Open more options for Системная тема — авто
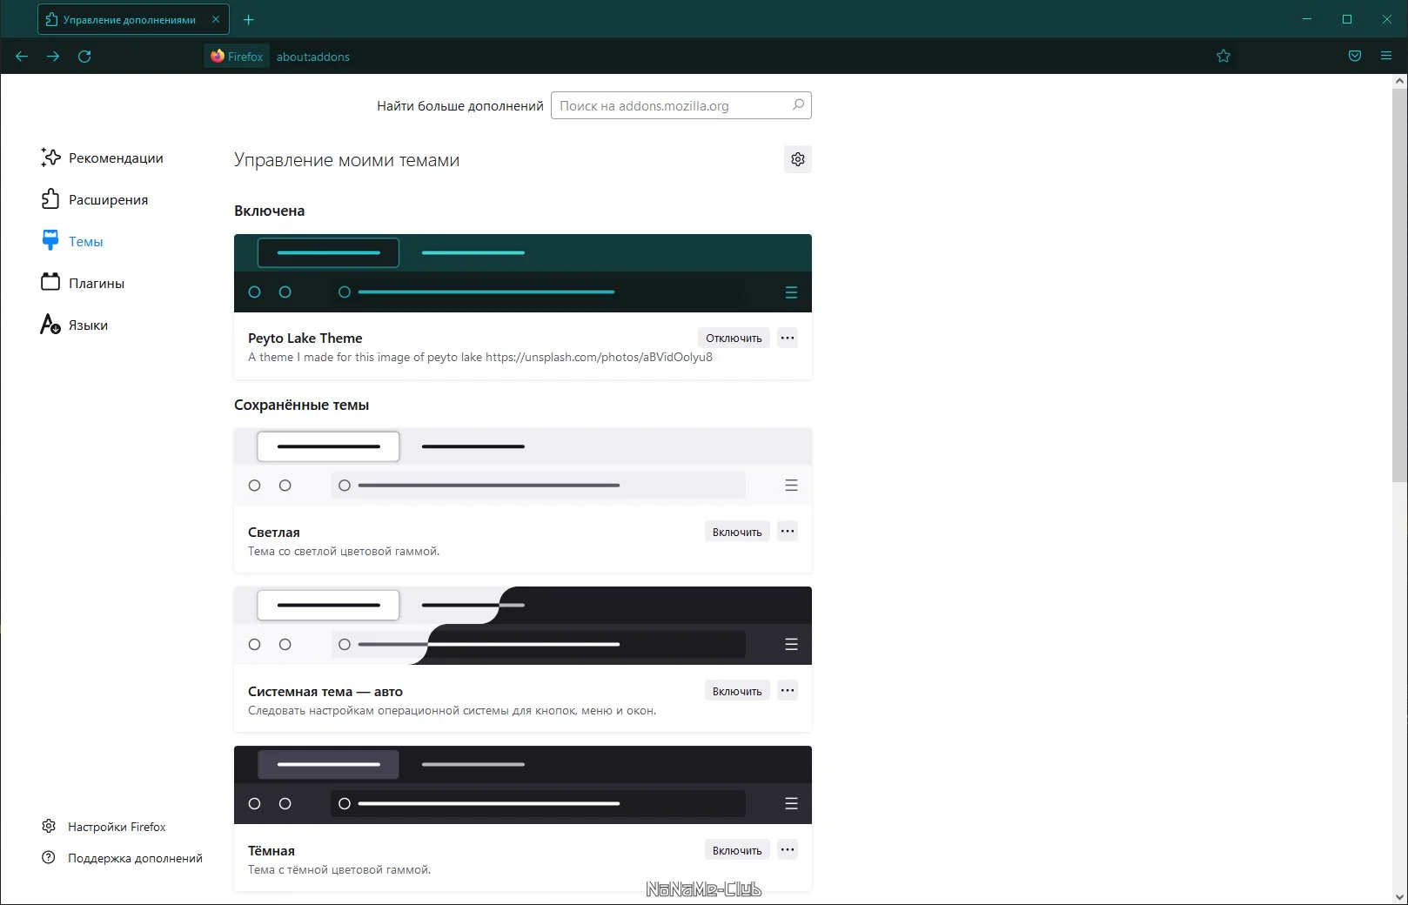This screenshot has height=905, width=1408. pyautogui.click(x=788, y=691)
